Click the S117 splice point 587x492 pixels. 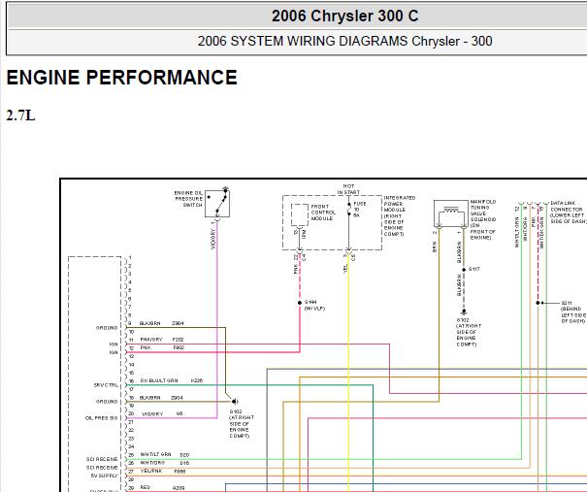click(462, 268)
